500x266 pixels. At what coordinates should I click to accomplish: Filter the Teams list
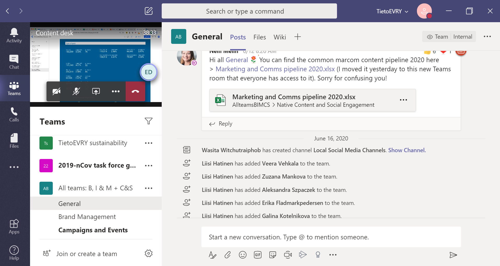coord(148,121)
